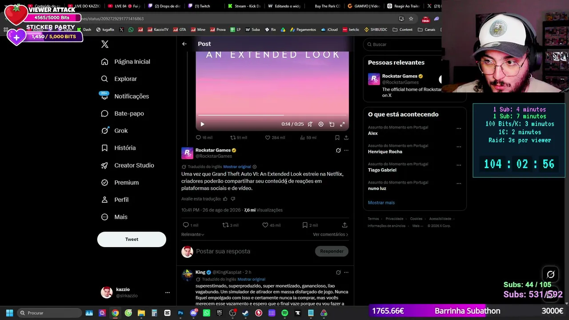Go to Página Inicial in the sidebar
Viewport: 569px width, 320px height.
tap(126, 62)
